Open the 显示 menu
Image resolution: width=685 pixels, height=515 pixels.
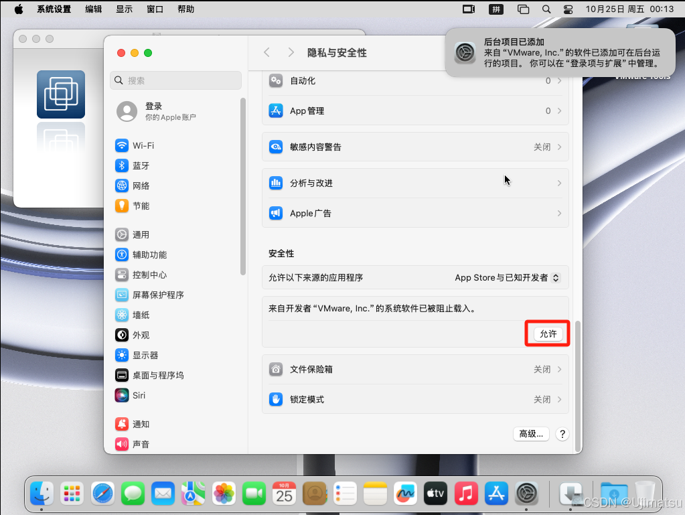pyautogui.click(x=124, y=9)
